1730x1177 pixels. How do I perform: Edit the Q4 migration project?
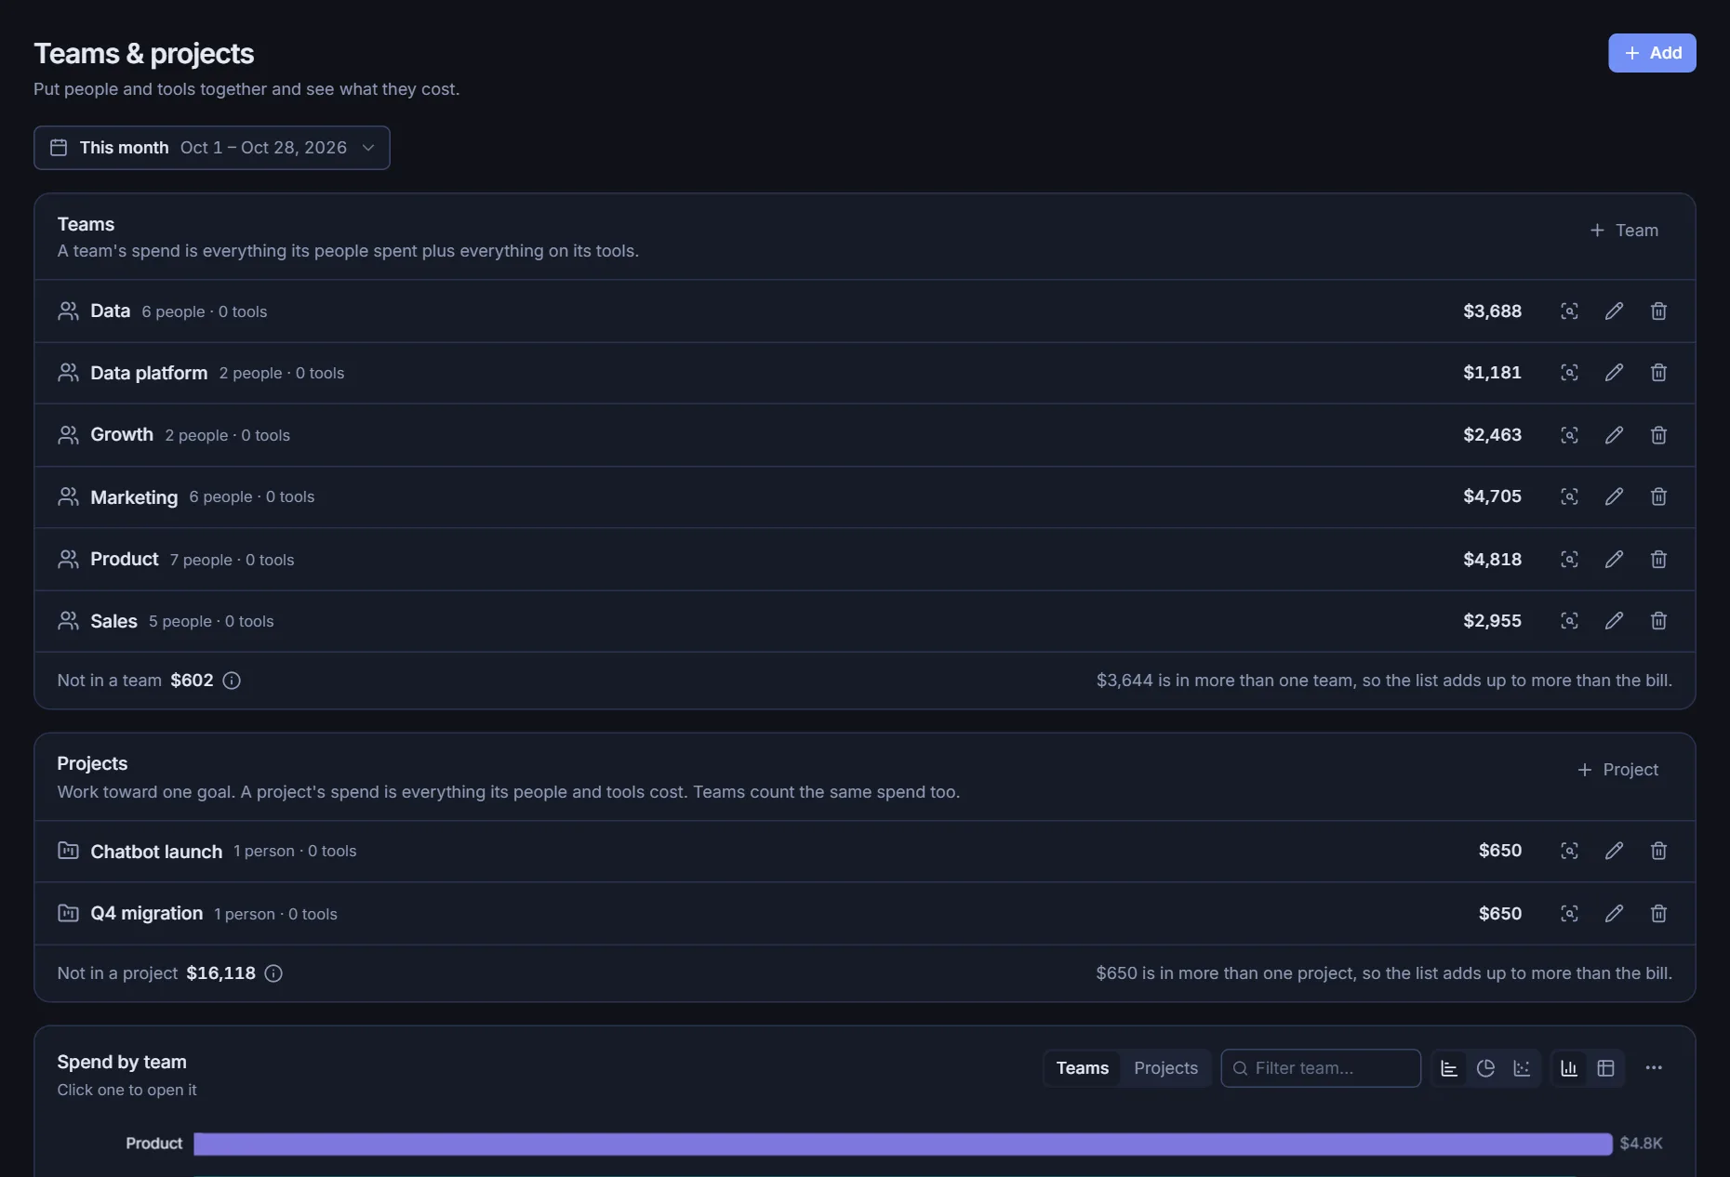1614,914
